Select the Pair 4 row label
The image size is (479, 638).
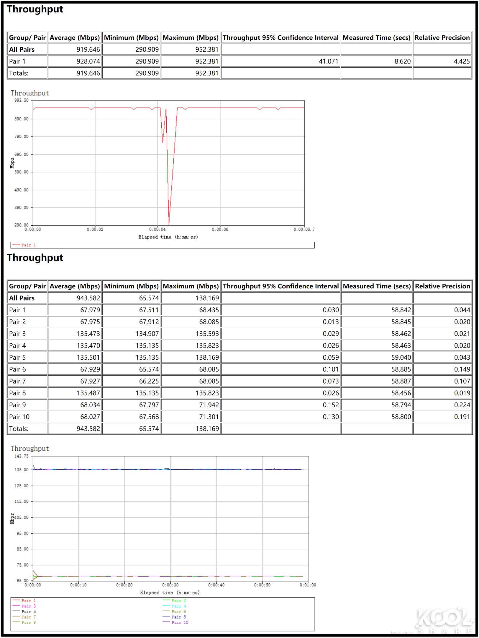17,345
